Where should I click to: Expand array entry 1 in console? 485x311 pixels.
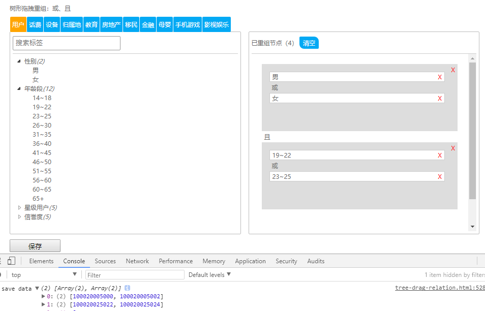click(43, 304)
